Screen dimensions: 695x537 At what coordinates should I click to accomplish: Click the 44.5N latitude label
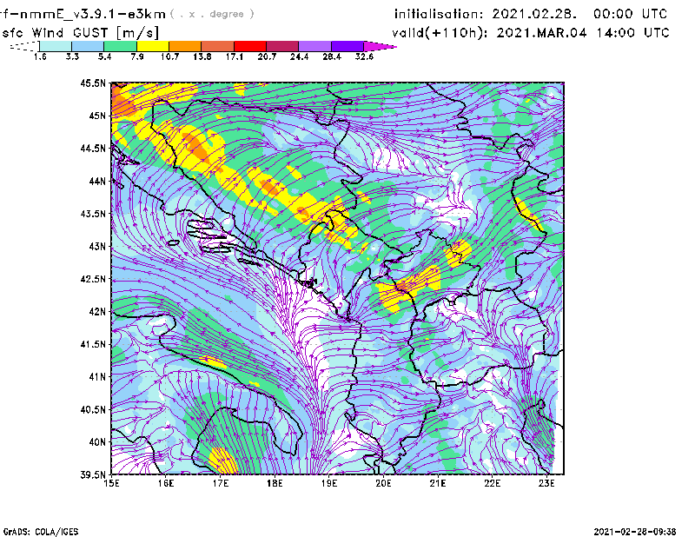[x=93, y=148]
